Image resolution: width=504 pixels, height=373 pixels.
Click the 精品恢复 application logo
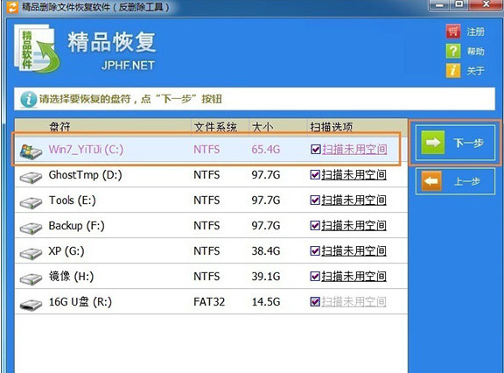point(37,48)
